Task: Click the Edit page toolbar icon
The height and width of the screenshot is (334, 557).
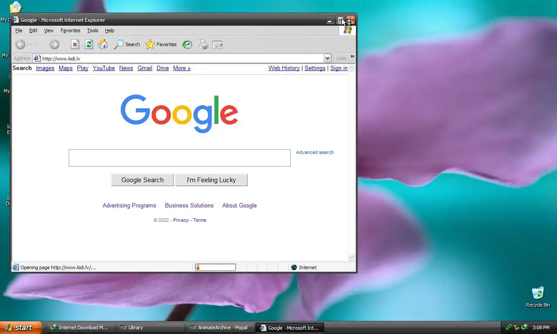Action: (218, 44)
